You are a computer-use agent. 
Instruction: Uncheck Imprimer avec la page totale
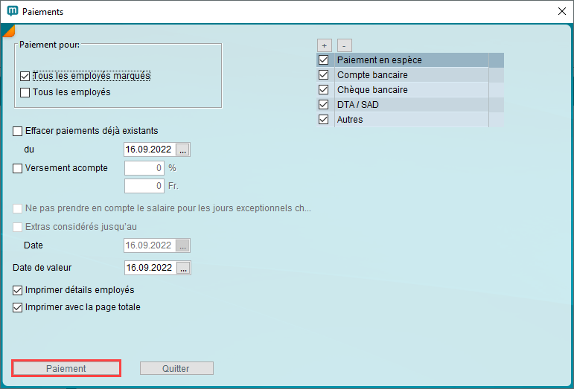pyautogui.click(x=18, y=307)
